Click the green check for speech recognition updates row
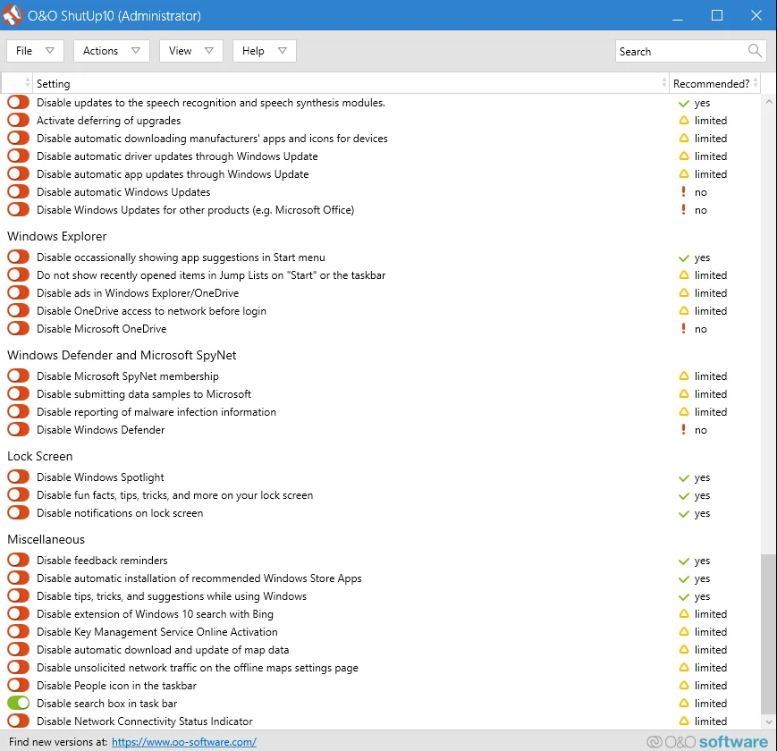This screenshot has height=751, width=777. pyautogui.click(x=684, y=103)
